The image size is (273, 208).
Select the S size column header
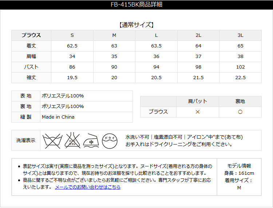[x=72, y=35]
